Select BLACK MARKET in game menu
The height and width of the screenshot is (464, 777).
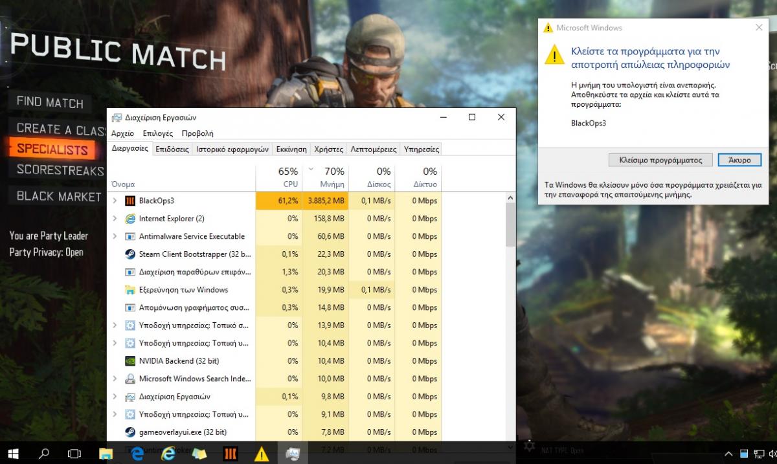point(59,196)
